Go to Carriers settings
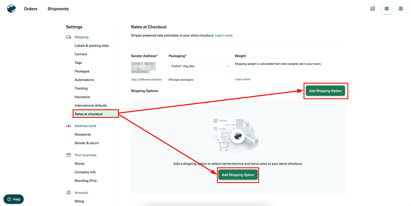The width and height of the screenshot is (411, 206). pyautogui.click(x=81, y=54)
